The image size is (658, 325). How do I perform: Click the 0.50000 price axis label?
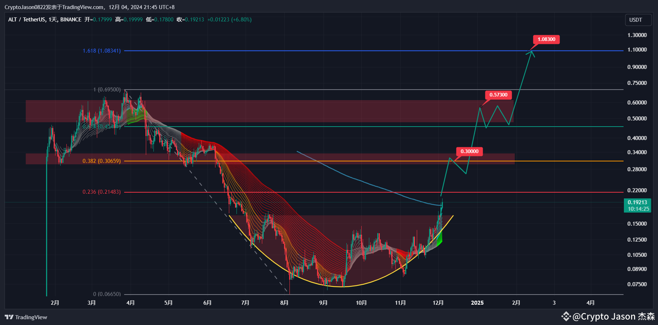point(637,119)
